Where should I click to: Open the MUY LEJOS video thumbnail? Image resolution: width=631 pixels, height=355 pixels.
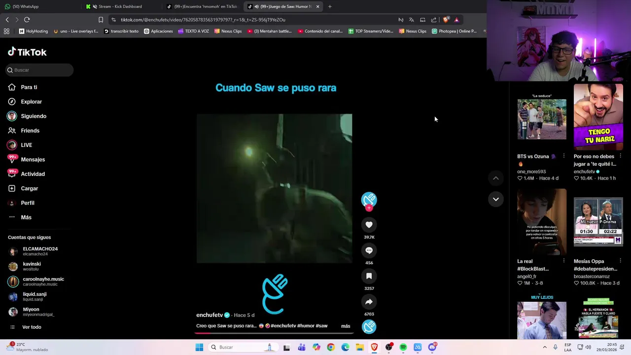[x=542, y=317]
